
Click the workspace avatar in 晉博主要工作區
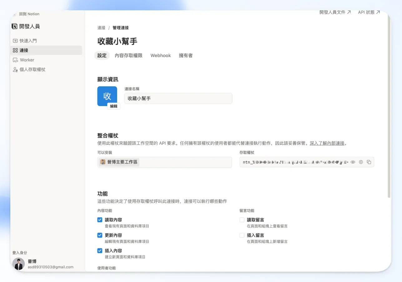(x=103, y=162)
